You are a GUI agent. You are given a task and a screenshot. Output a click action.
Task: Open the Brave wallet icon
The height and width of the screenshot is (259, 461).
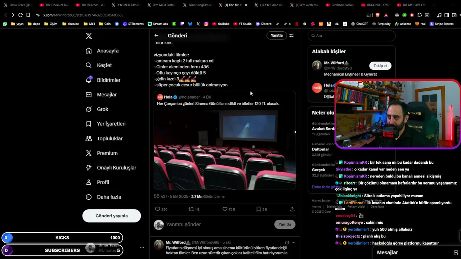(454, 15)
